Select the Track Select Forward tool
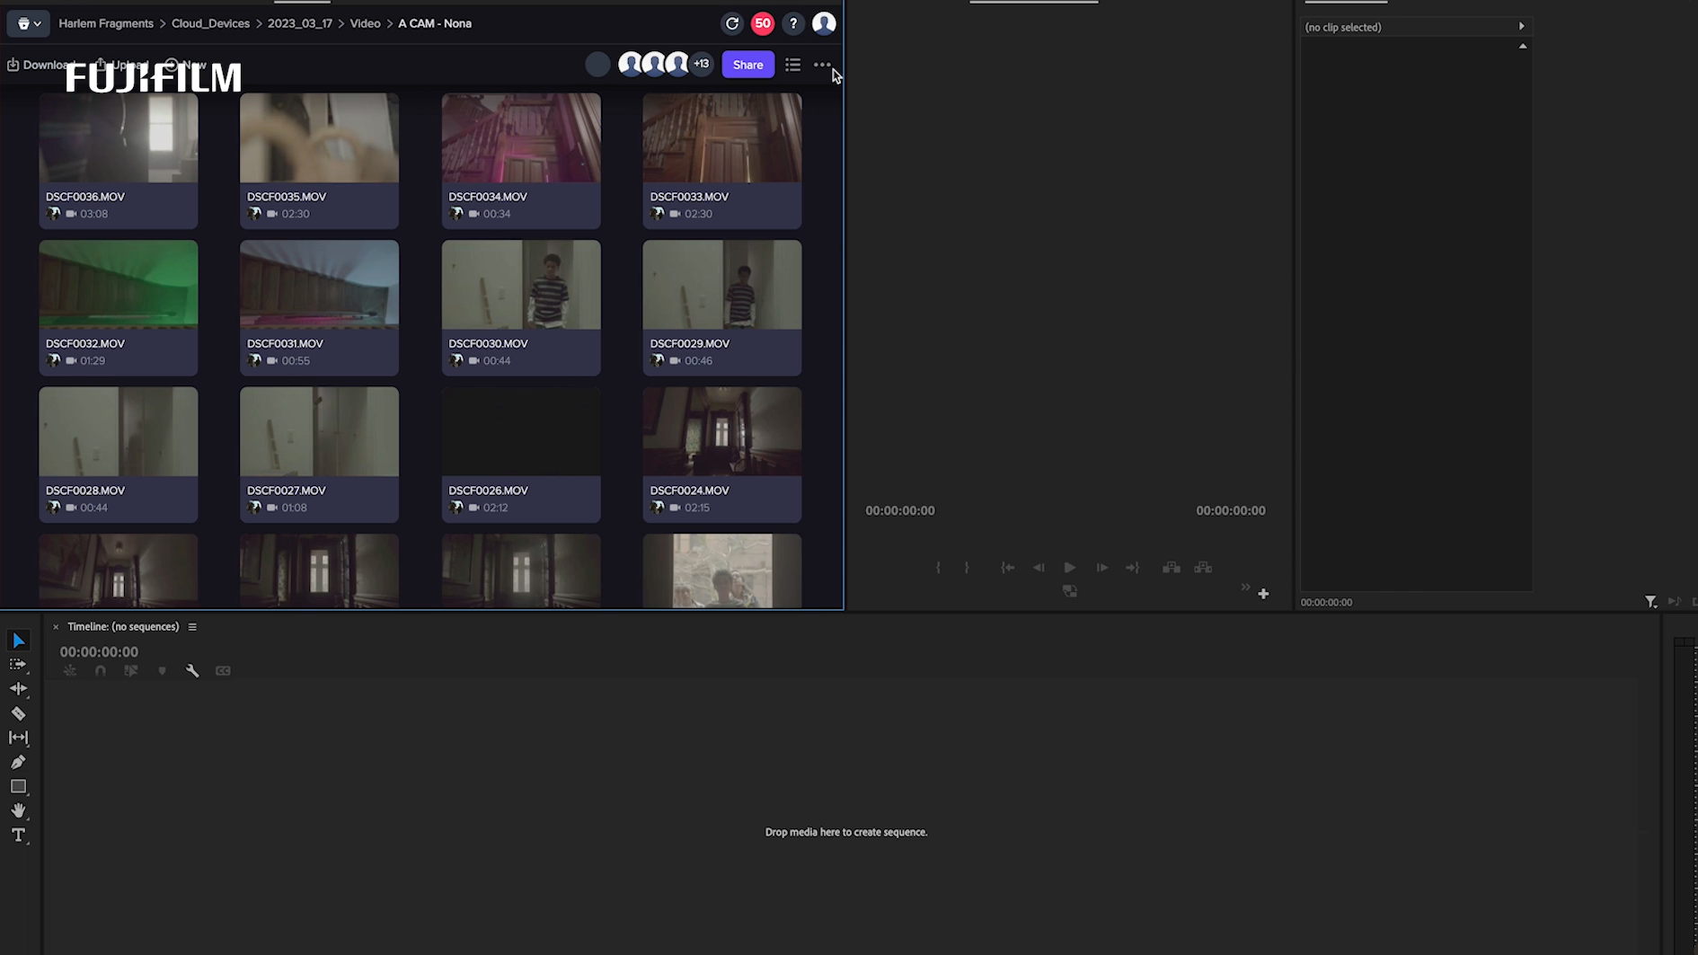Image resolution: width=1698 pixels, height=955 pixels. pos(18,665)
